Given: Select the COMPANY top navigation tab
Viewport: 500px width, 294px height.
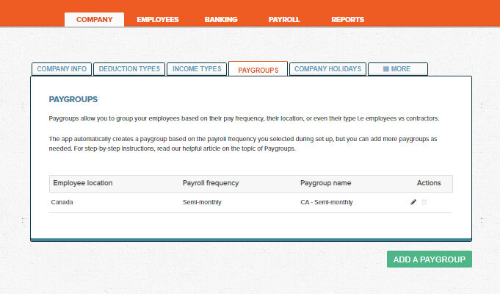Looking at the screenshot, I should tap(94, 20).
